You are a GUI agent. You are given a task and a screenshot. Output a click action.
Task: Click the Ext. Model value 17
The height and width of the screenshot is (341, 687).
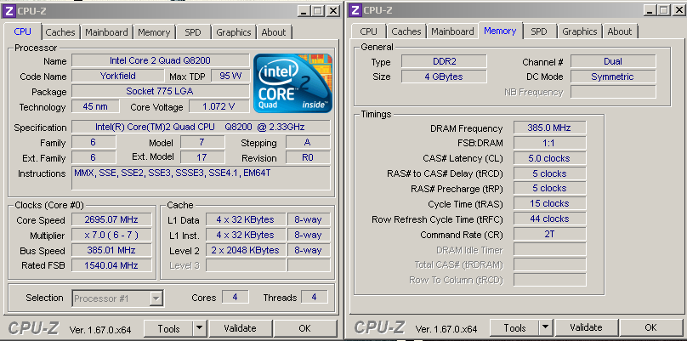coord(202,157)
